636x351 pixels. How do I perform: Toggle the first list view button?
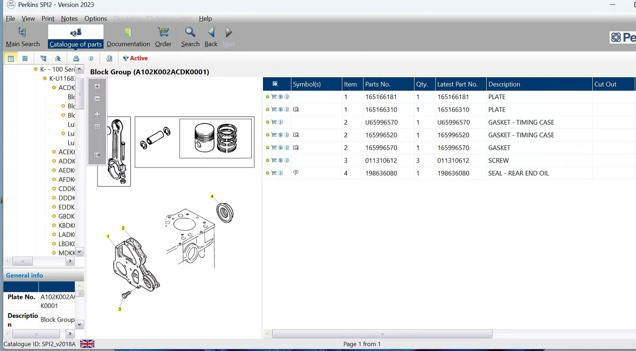(11, 58)
